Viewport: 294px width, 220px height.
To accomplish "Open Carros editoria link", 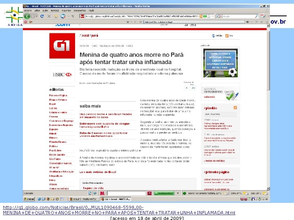I will coord(53,108).
